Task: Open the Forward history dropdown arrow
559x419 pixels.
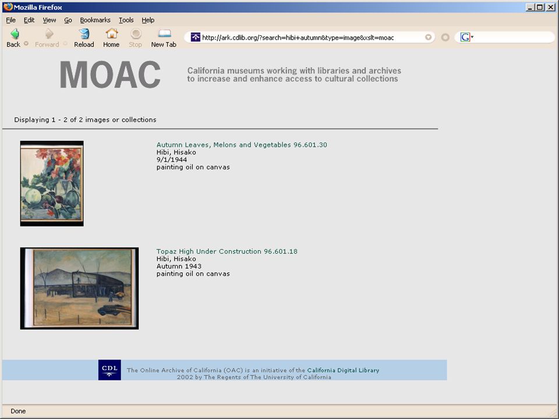Action: (65, 44)
